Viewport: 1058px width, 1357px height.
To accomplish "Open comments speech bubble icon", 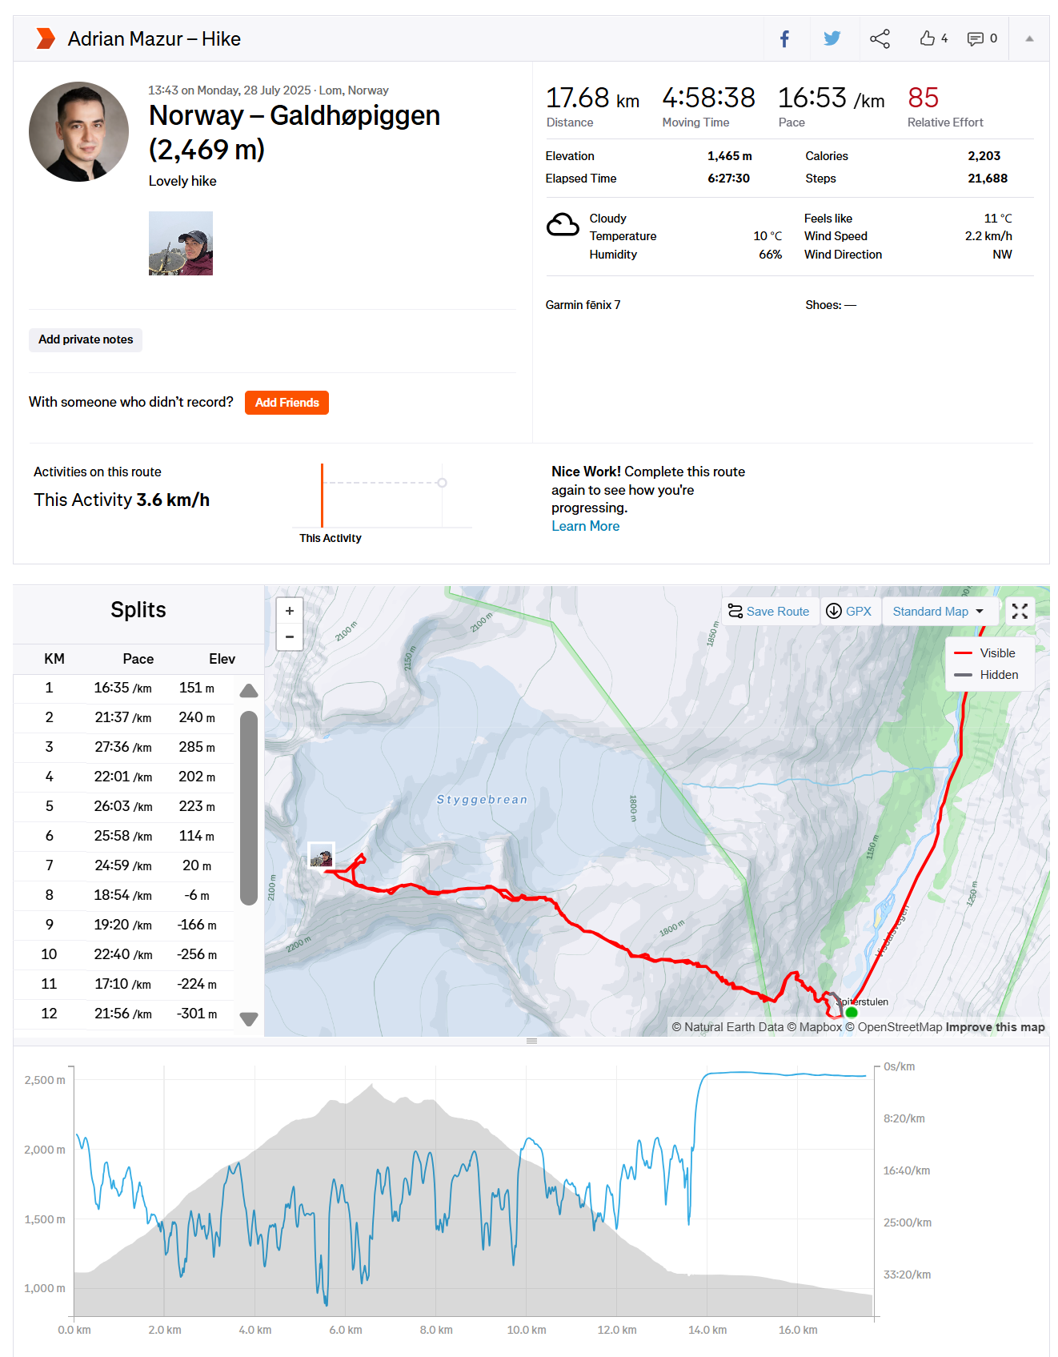I will pyautogui.click(x=976, y=38).
